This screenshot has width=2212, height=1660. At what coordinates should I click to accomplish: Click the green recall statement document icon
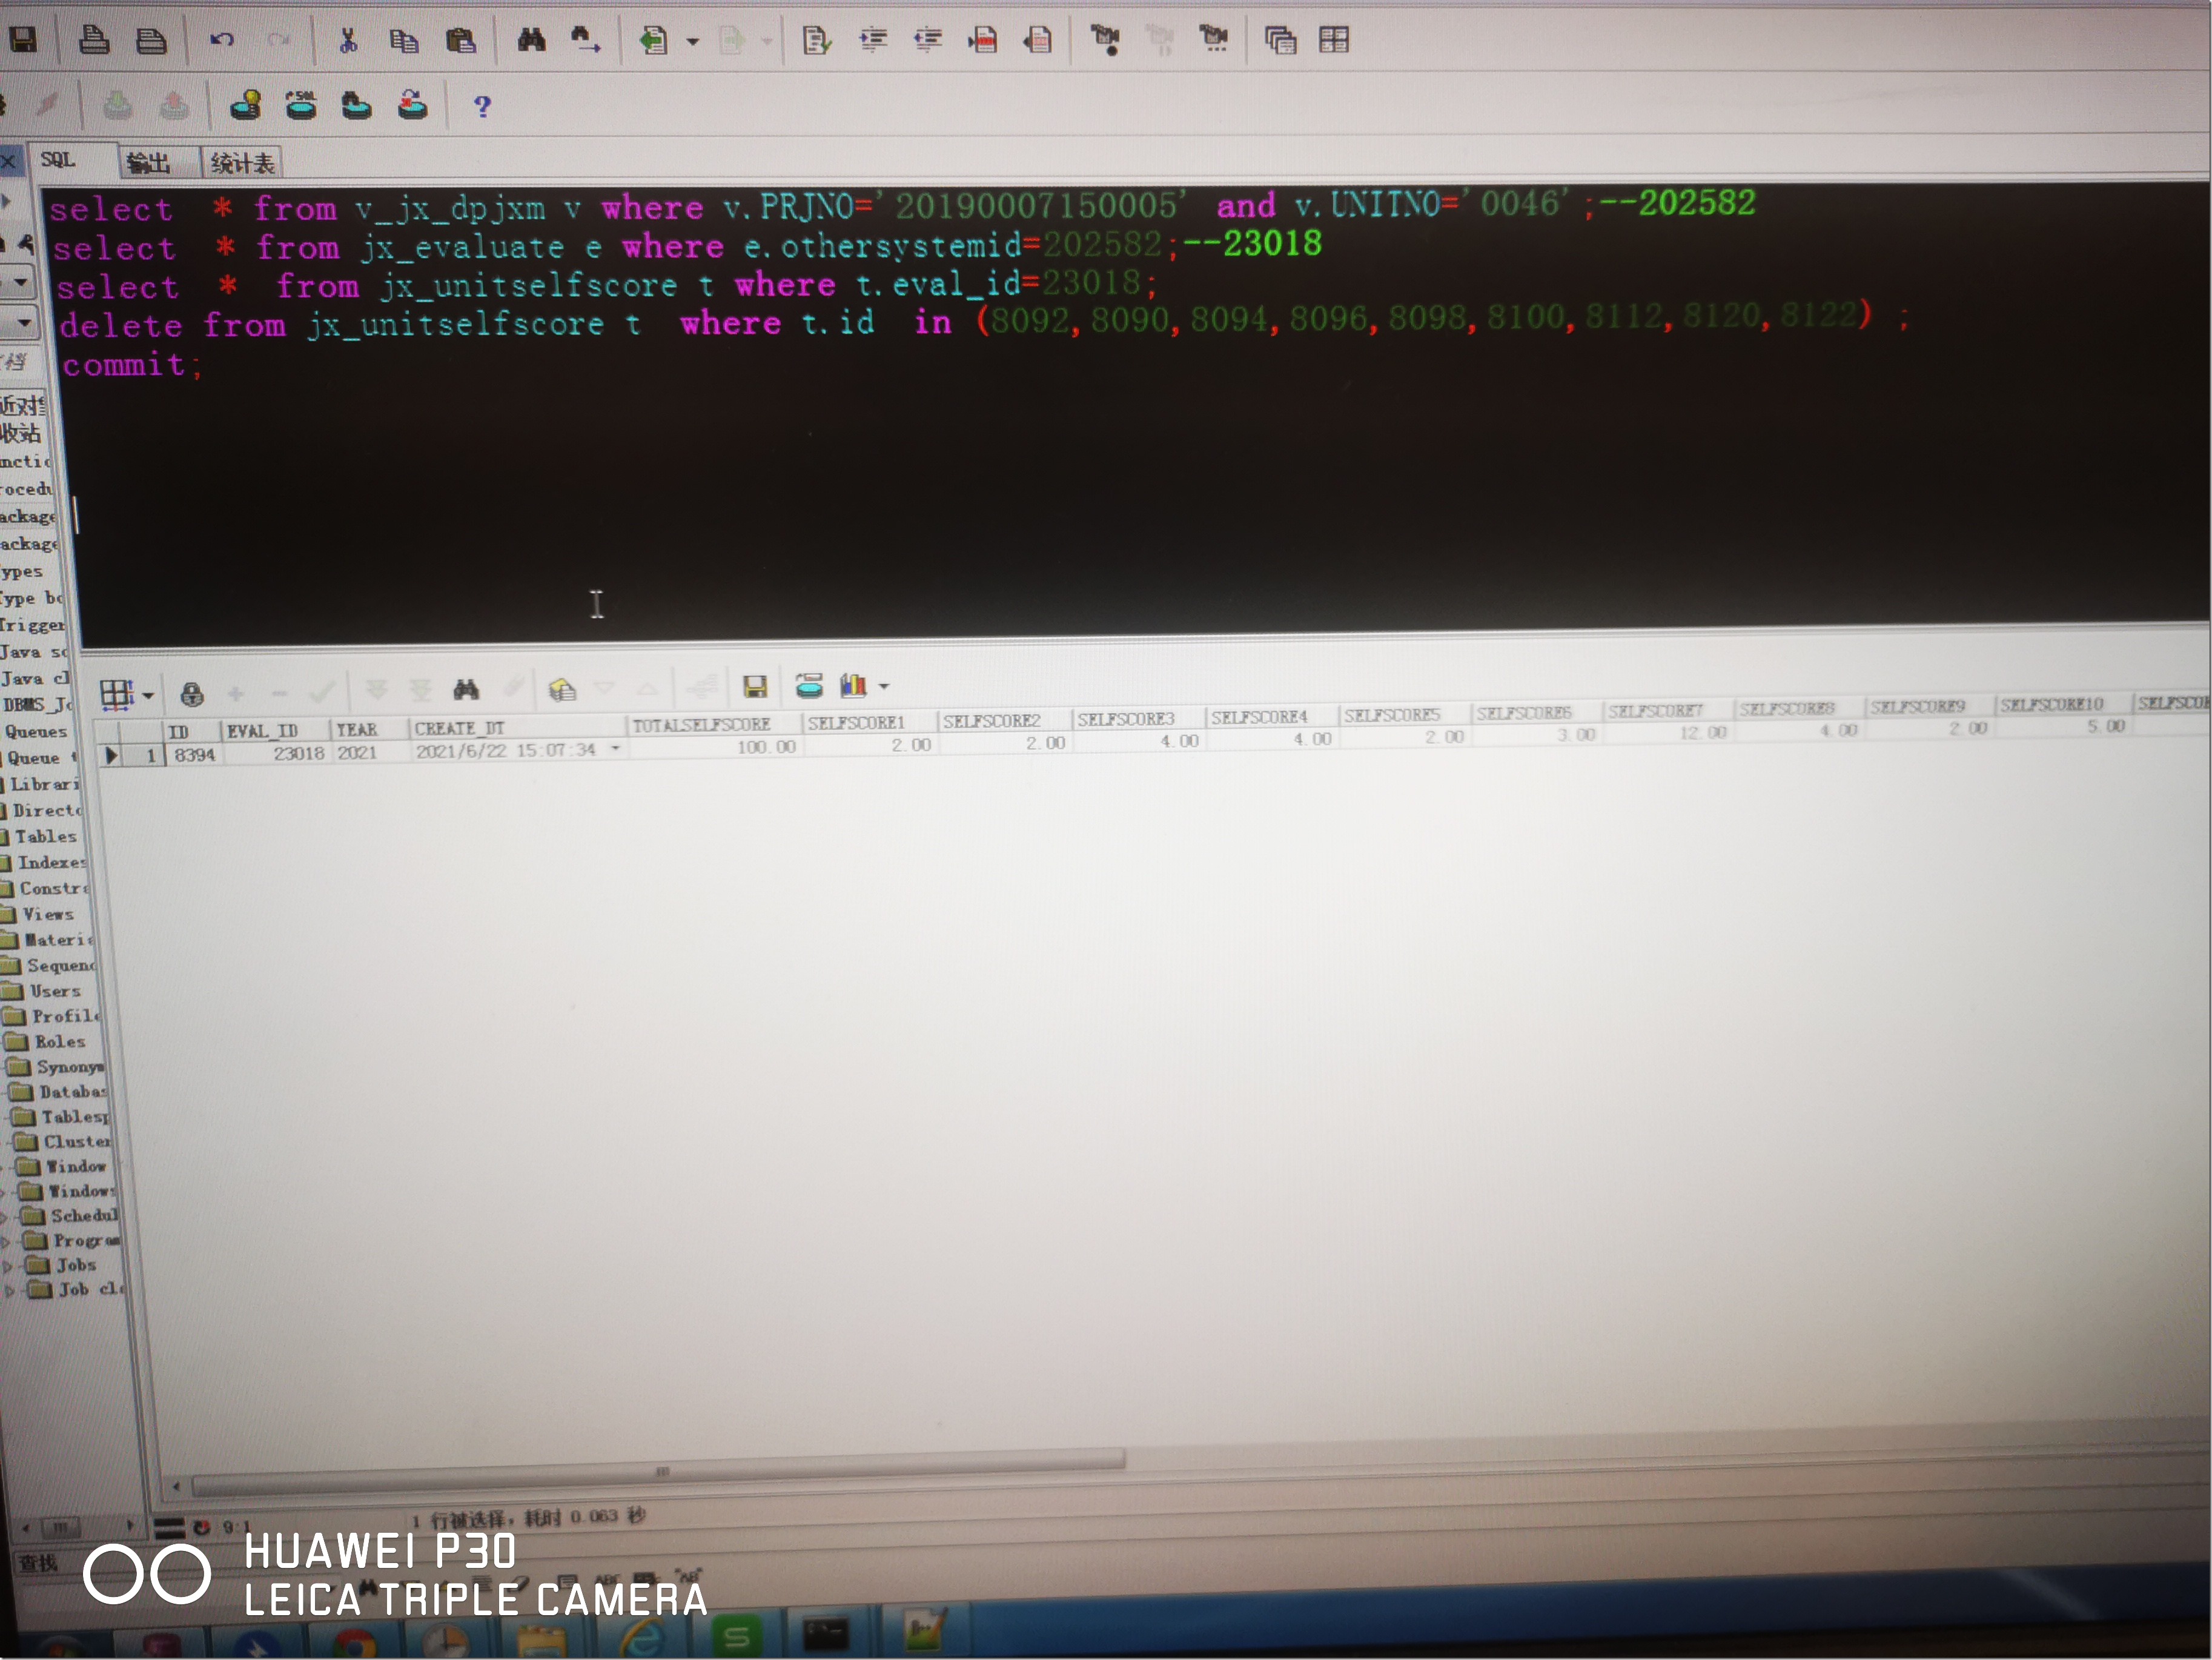pos(653,40)
